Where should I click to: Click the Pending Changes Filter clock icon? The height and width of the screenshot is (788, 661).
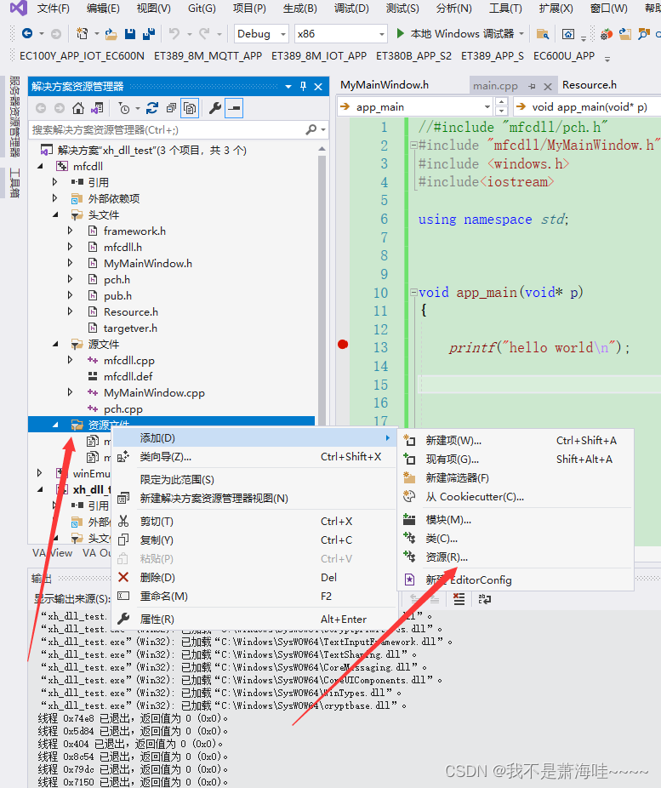(x=124, y=108)
